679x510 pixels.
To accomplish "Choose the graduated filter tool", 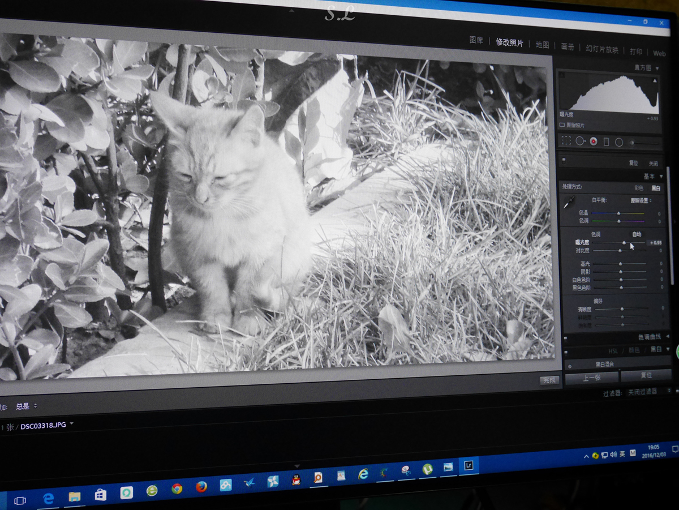I will (x=606, y=142).
